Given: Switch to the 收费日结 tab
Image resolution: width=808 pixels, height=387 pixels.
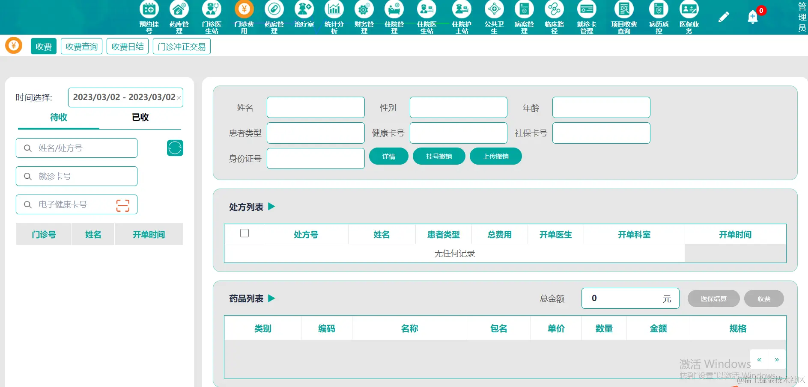Looking at the screenshot, I should click(x=128, y=46).
